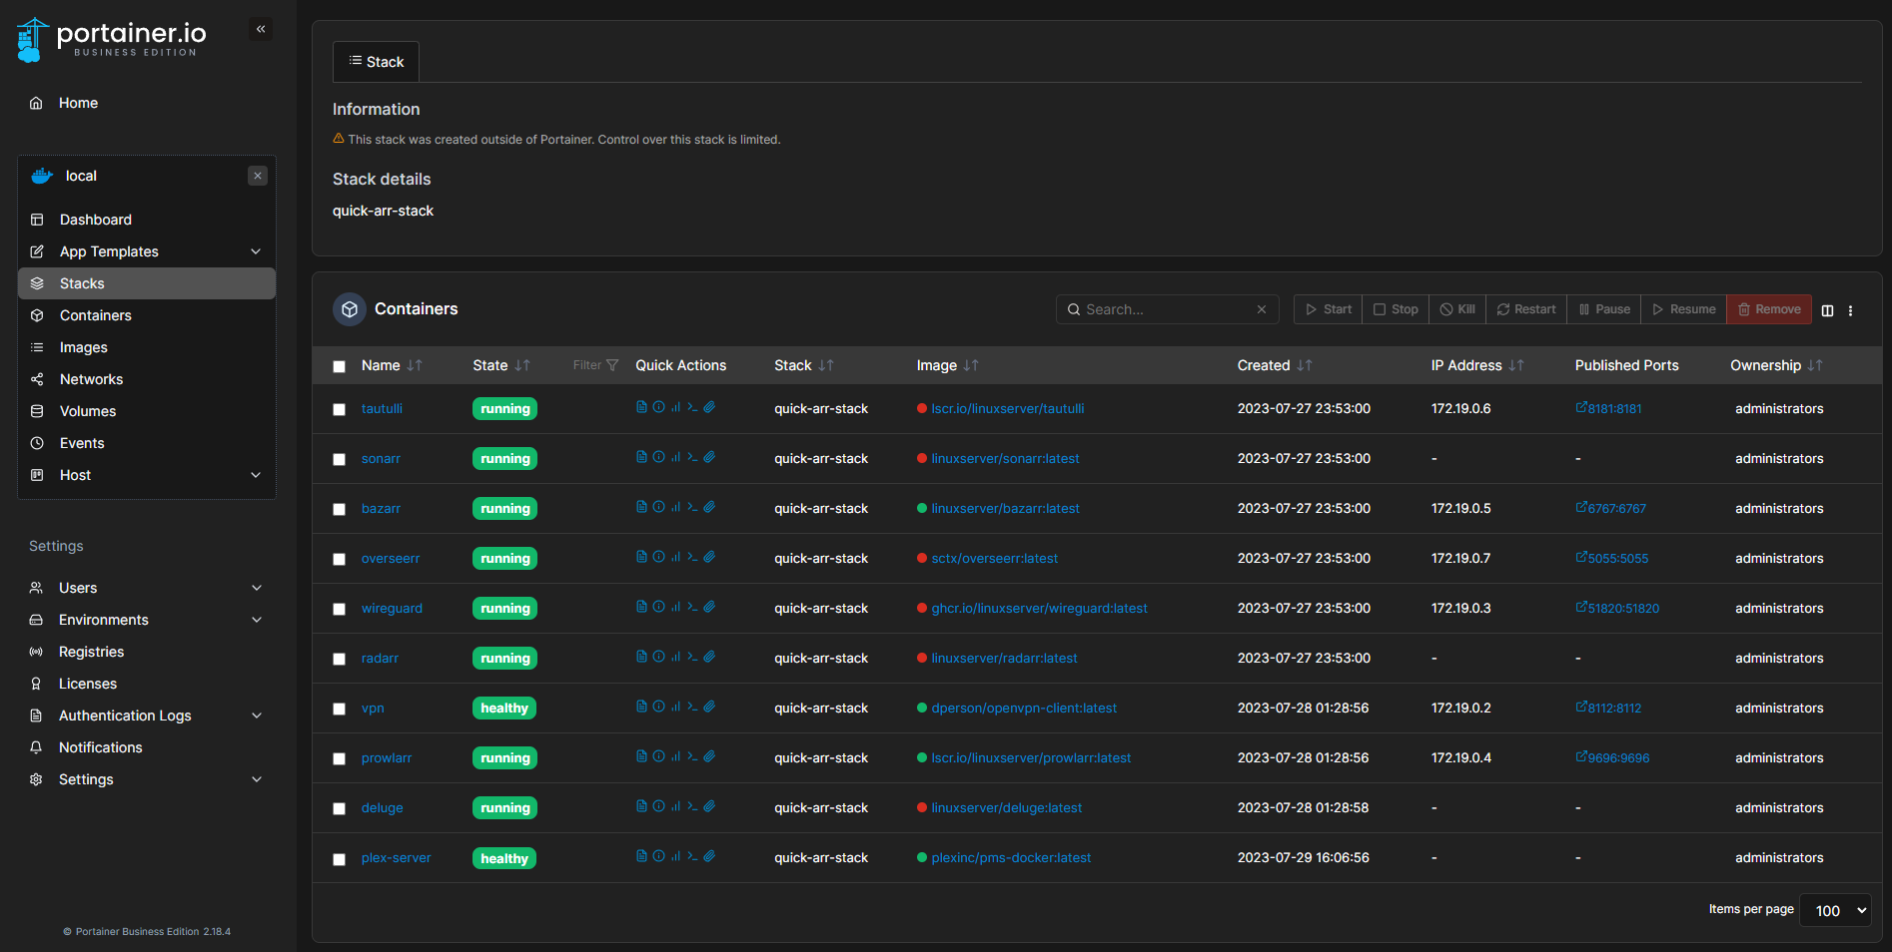Select the checkbox for the vpn container
Viewport: 1892px width, 952px height.
(x=339, y=709)
